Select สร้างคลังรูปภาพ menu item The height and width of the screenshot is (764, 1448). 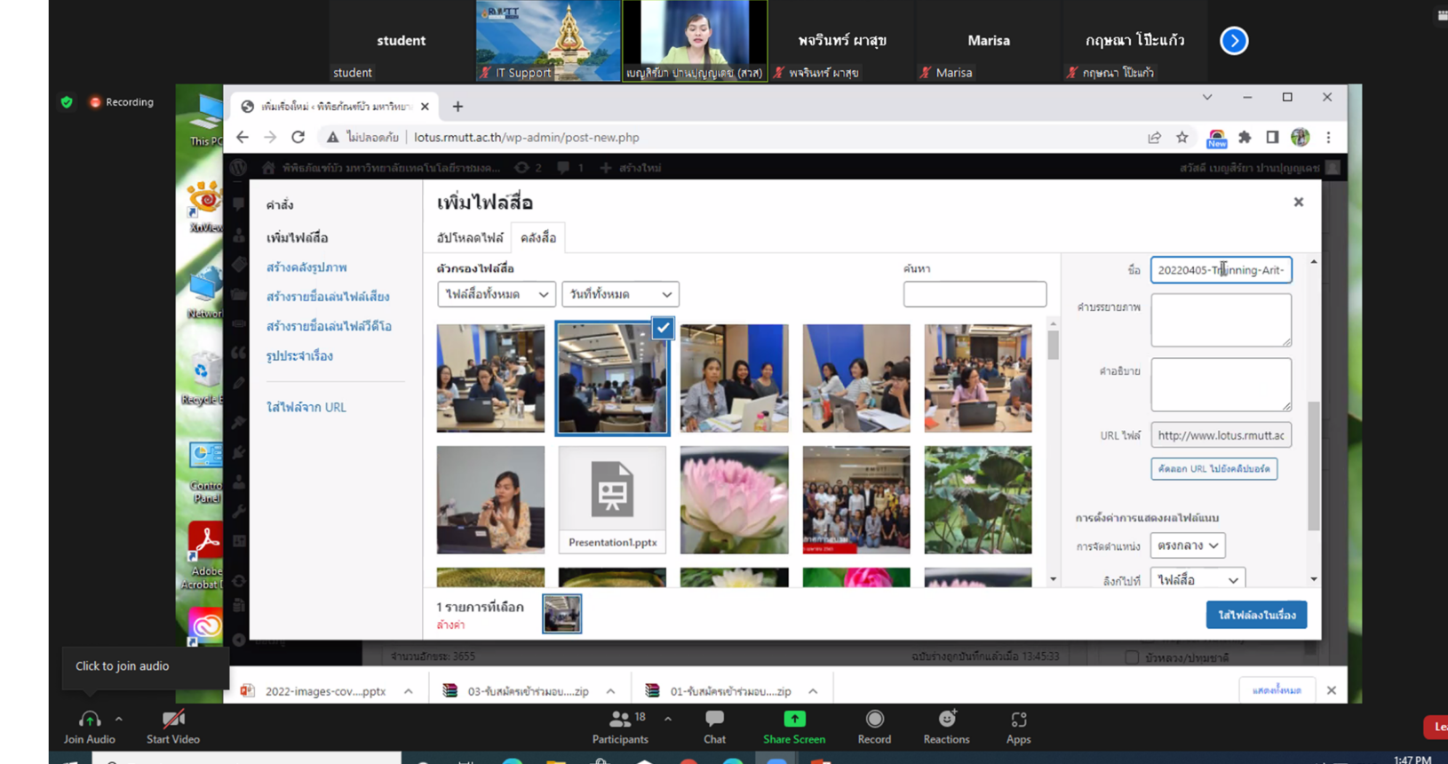pos(306,267)
